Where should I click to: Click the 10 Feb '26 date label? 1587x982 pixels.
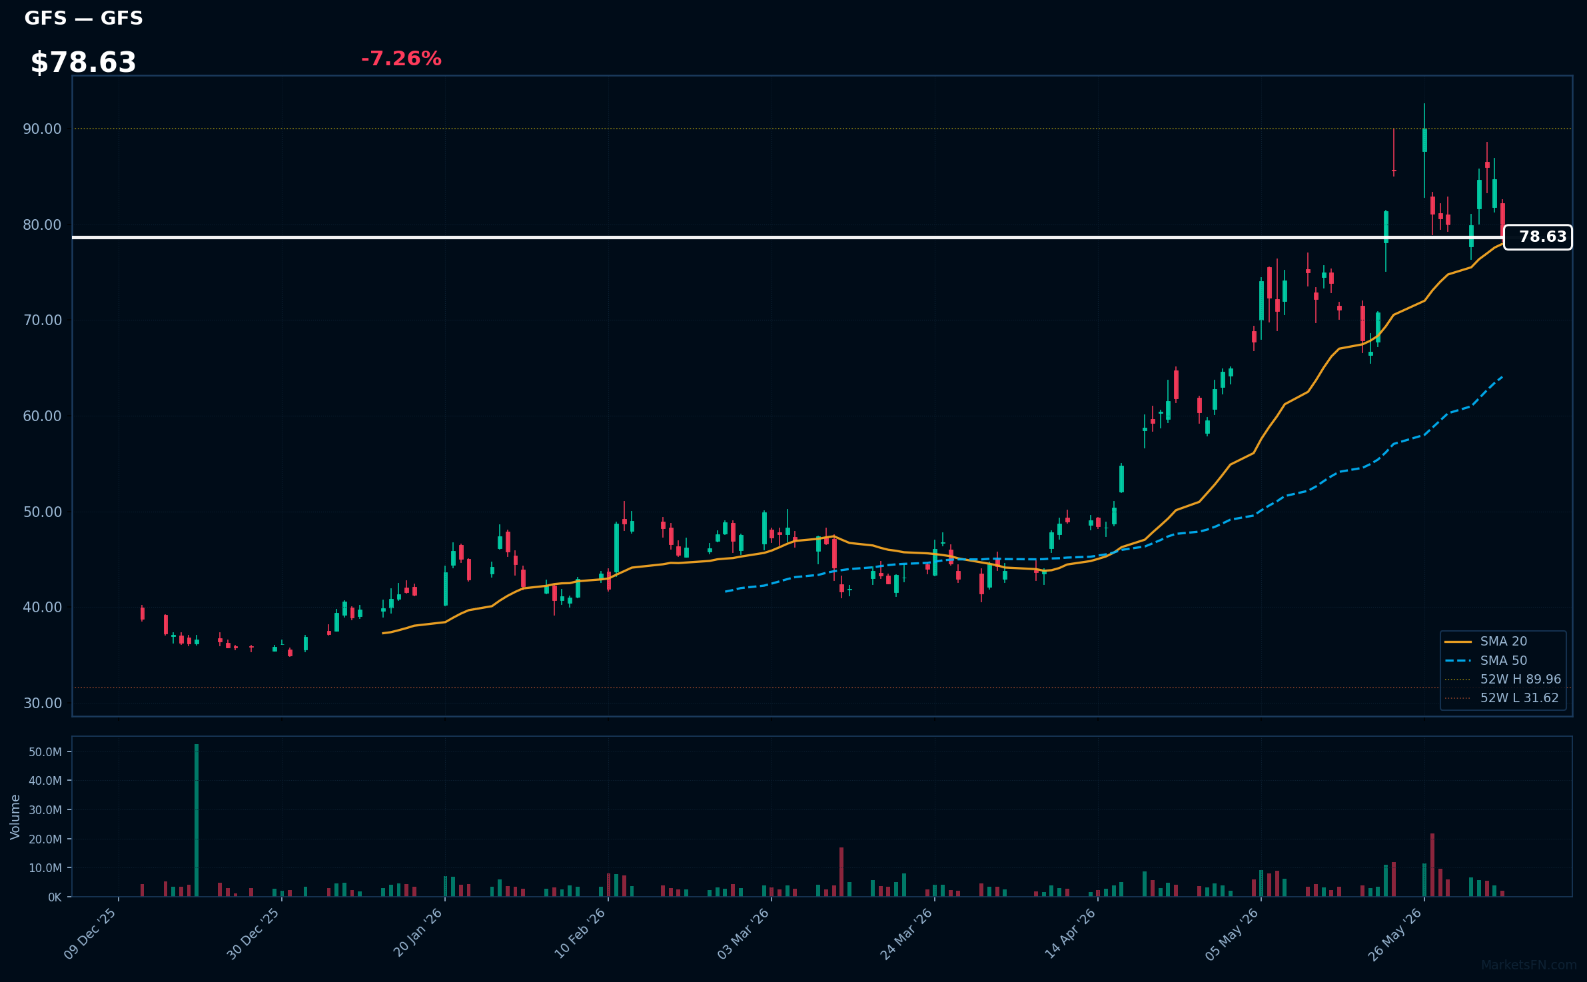click(x=580, y=933)
